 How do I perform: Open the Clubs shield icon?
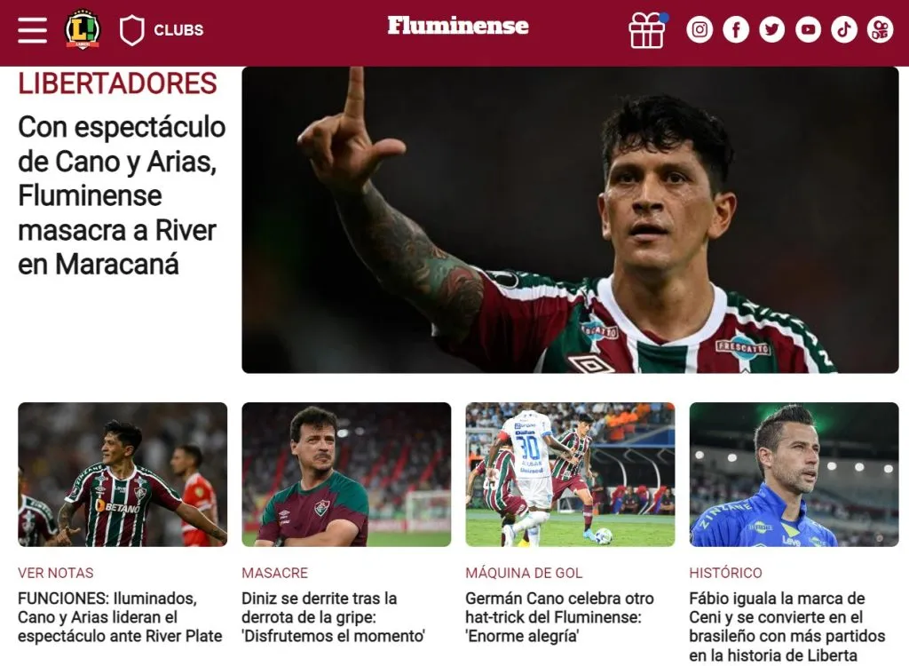point(131,30)
